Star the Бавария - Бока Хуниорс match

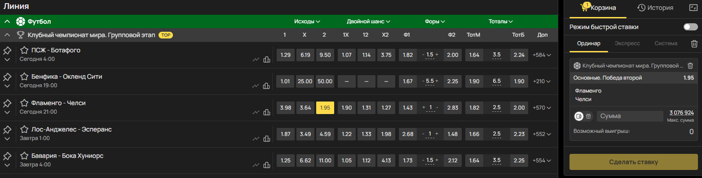point(24,156)
